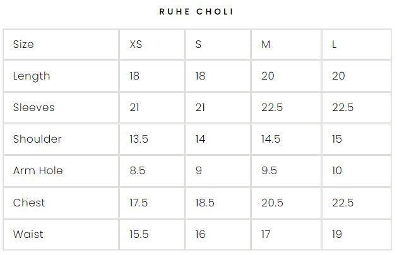Click the XS Waist value 15.5
The height and width of the screenshot is (255, 397).
tap(139, 234)
